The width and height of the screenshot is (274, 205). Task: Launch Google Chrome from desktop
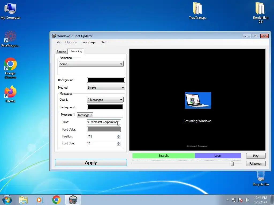(10, 68)
